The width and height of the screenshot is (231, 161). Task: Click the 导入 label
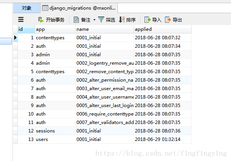(156, 20)
